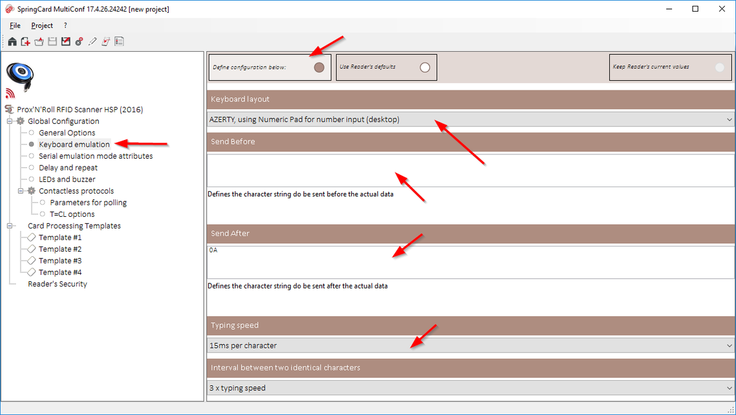Image resolution: width=736 pixels, height=415 pixels.
Task: Click the tag icon beside Template #2
Action: 32,249
